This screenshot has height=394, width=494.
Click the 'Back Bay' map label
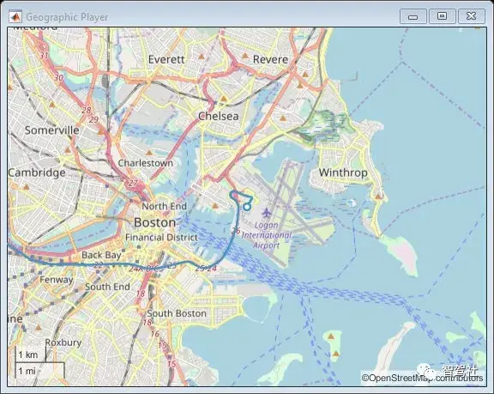pyautogui.click(x=101, y=255)
